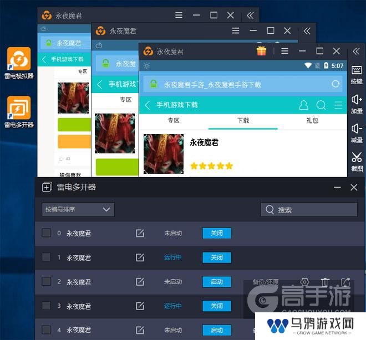Click the game thumbnail in the middle window

[x=115, y=133]
